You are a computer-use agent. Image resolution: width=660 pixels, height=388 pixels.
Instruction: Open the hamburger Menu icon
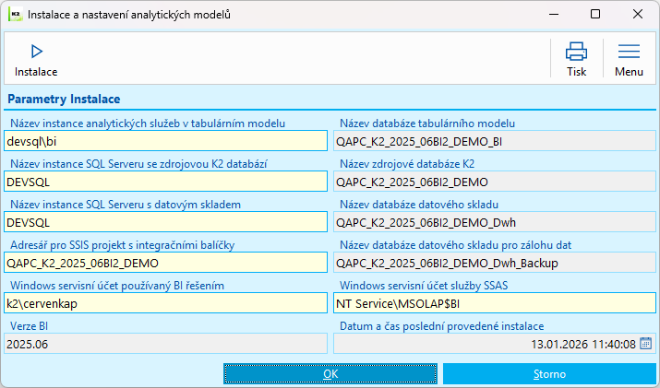point(629,52)
